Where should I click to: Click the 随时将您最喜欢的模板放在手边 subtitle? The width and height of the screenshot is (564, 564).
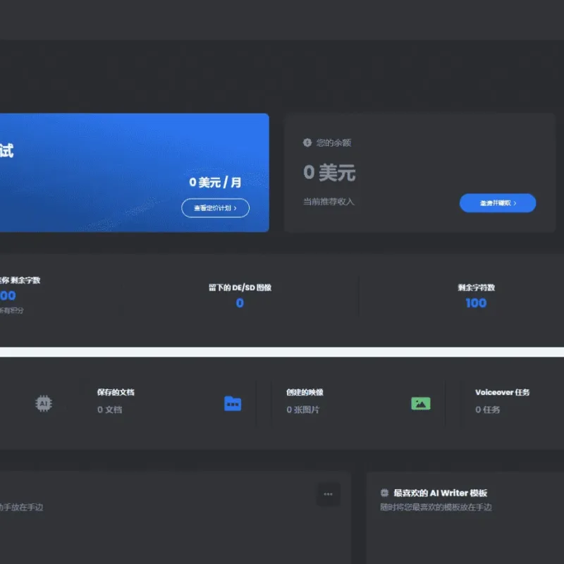click(x=436, y=507)
